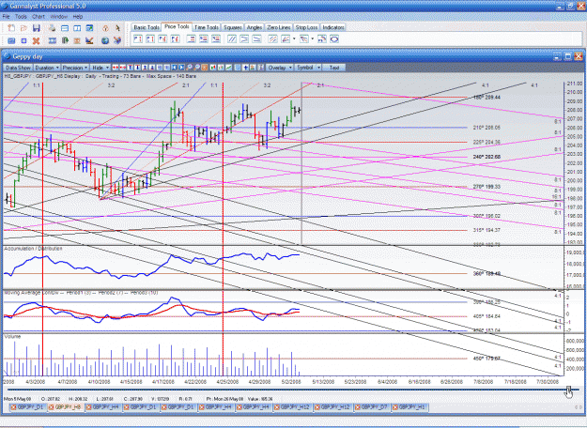Switch to the Zero Lines tab
Viewport: 587px width, 428px height.
point(279,27)
